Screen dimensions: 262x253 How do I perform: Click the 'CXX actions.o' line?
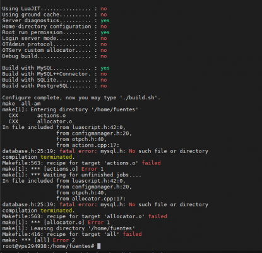pyautogui.click(x=37, y=116)
